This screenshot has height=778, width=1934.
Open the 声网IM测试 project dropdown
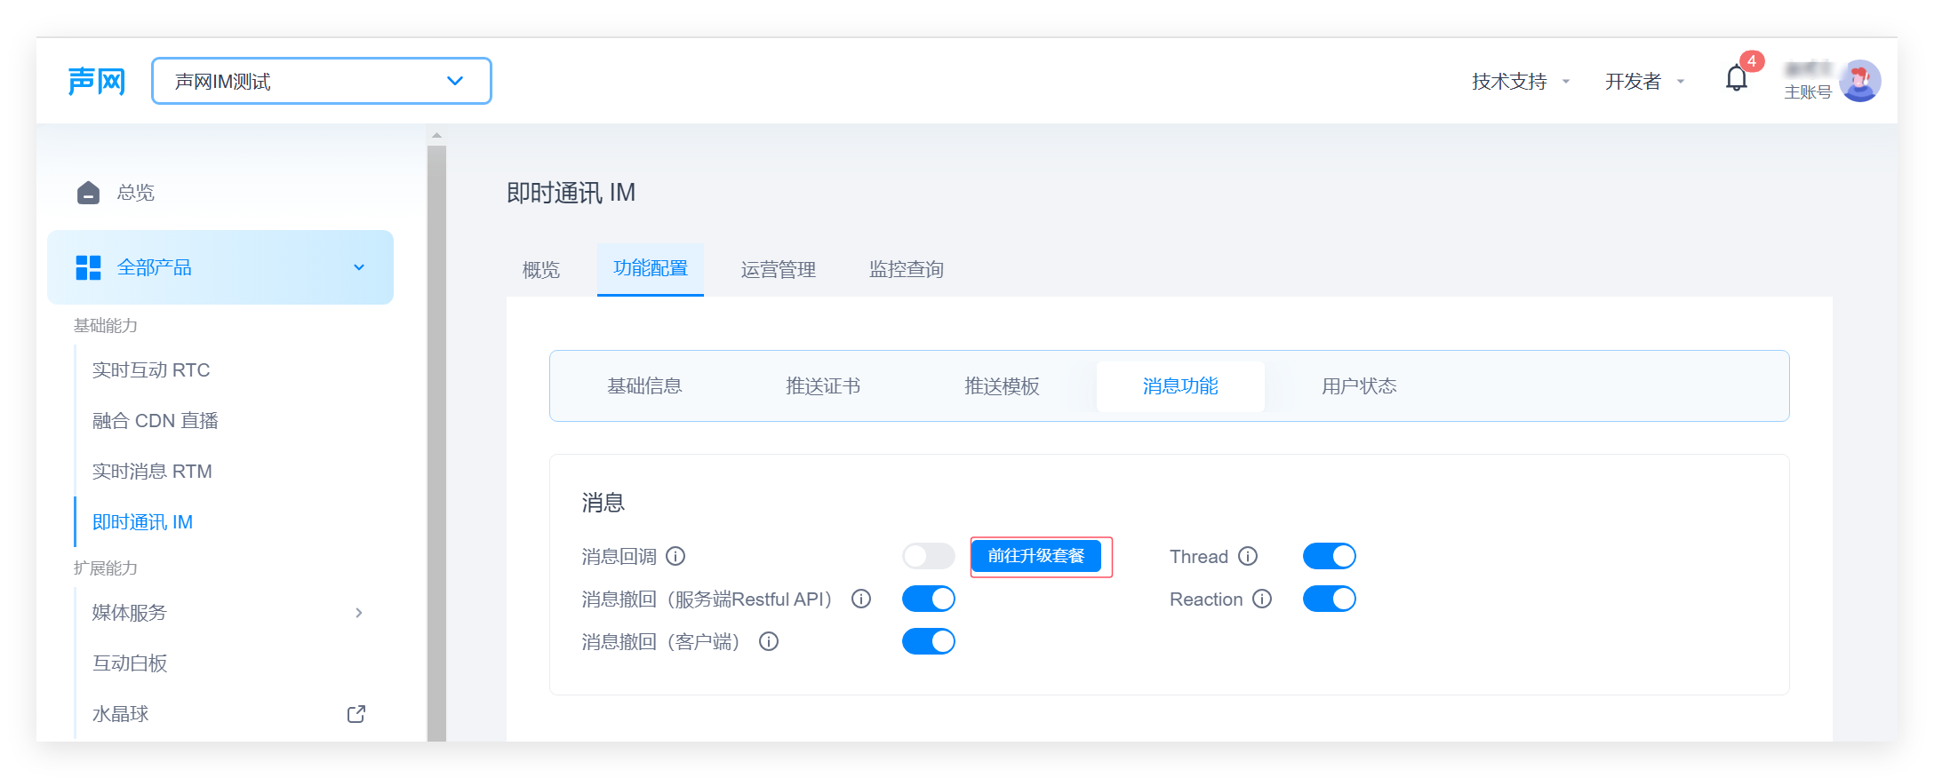pos(322,81)
